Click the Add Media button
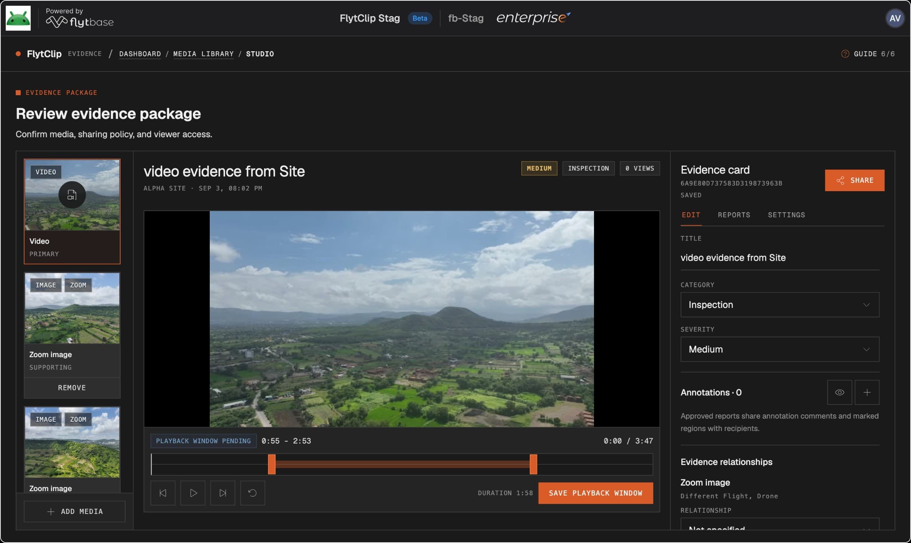Image resolution: width=911 pixels, height=543 pixels. coord(75,512)
